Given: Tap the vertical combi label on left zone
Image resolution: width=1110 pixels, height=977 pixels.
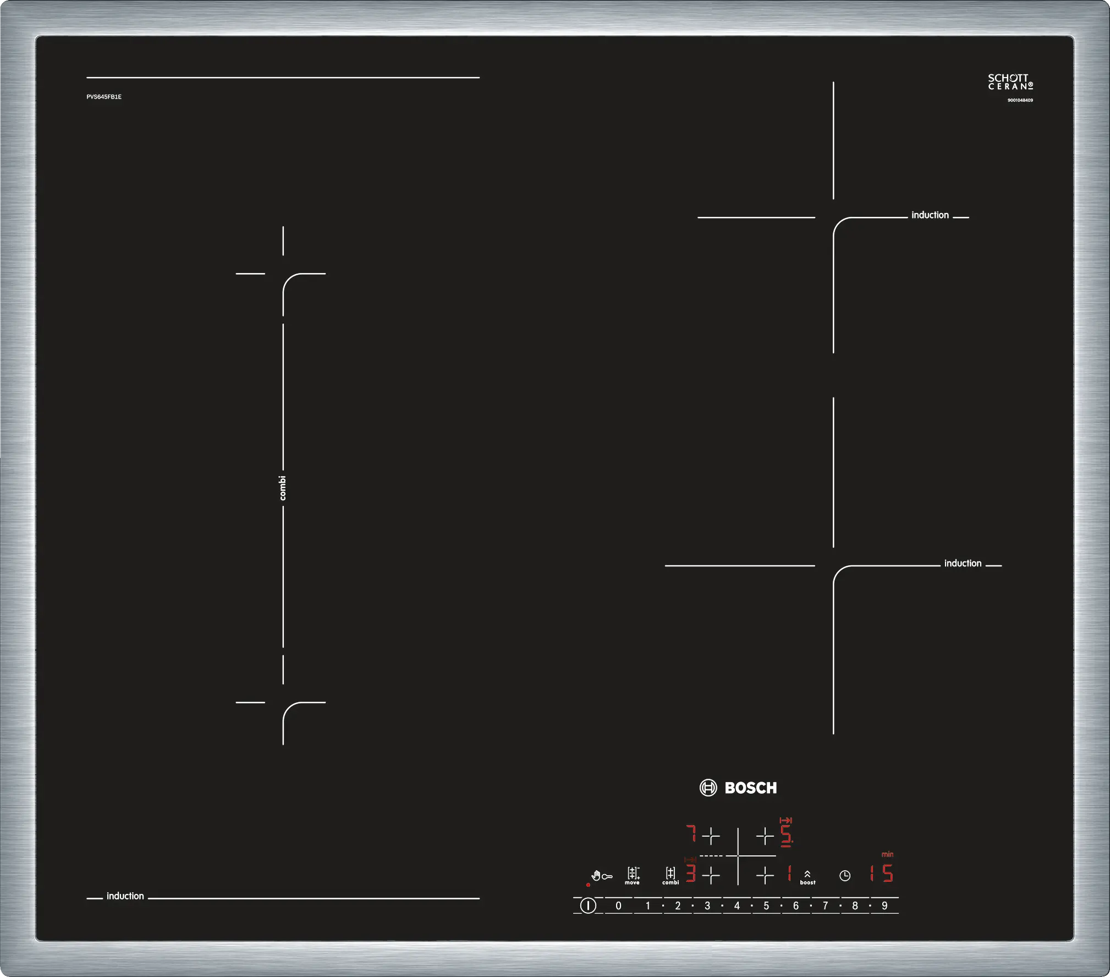Looking at the screenshot, I should (x=283, y=488).
